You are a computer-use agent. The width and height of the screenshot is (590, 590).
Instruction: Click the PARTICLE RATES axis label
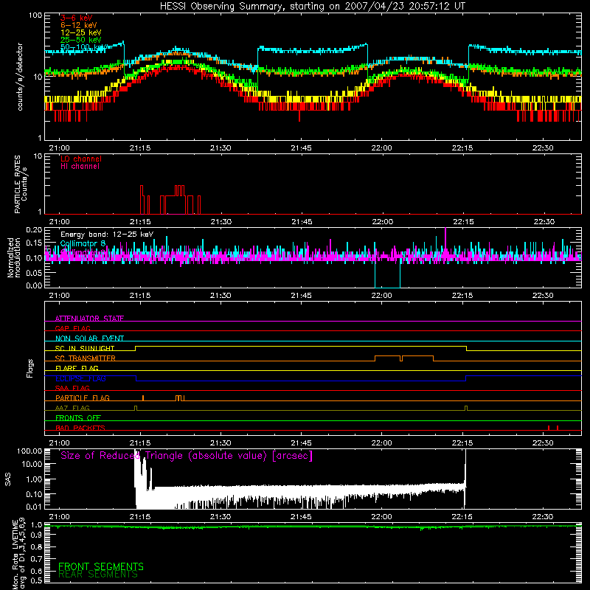coord(21,184)
